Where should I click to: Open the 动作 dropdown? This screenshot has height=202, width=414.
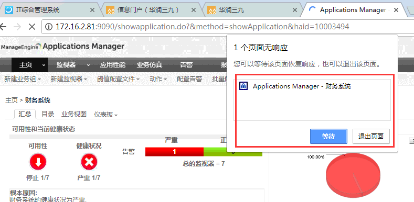pos(158,78)
